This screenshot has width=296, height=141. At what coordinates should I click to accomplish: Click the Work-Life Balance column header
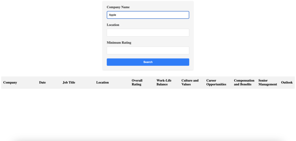164,83
